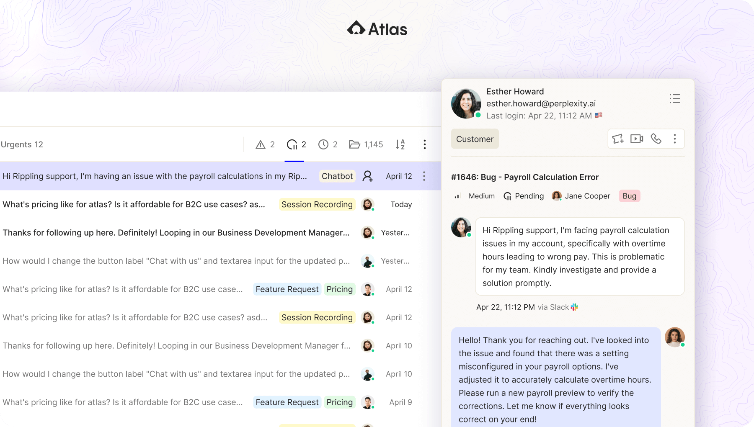Open the 'Thanks for following up' conversation dated April 10
Screen dimensions: 754x427
click(220, 346)
